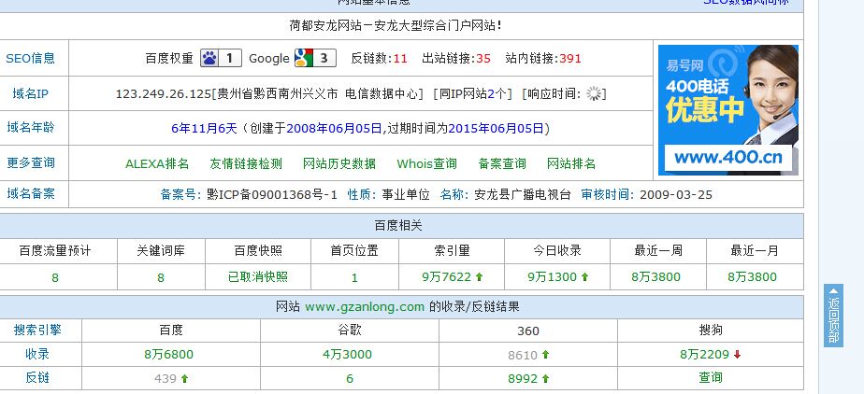The height and width of the screenshot is (394, 864).
Task: Click the 域名年龄 row label
Action: coord(30,128)
